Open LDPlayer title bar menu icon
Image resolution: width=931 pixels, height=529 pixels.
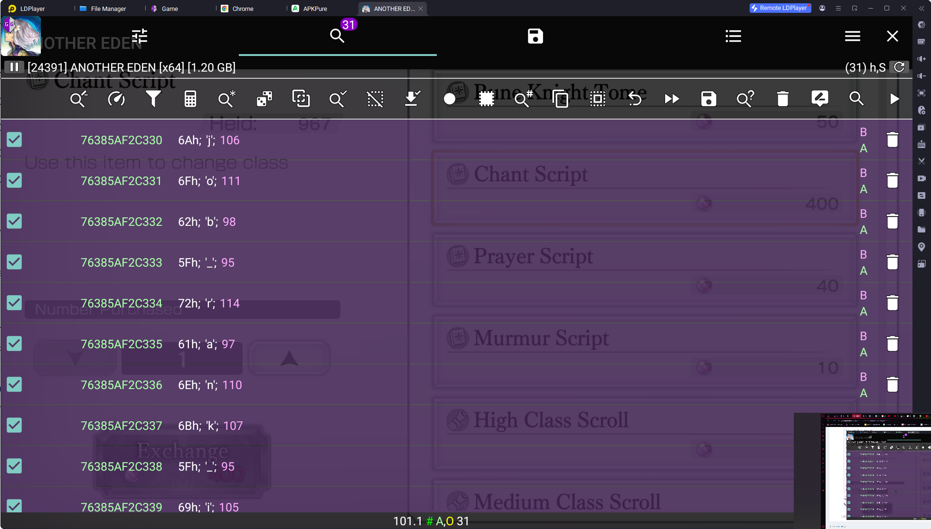point(838,8)
